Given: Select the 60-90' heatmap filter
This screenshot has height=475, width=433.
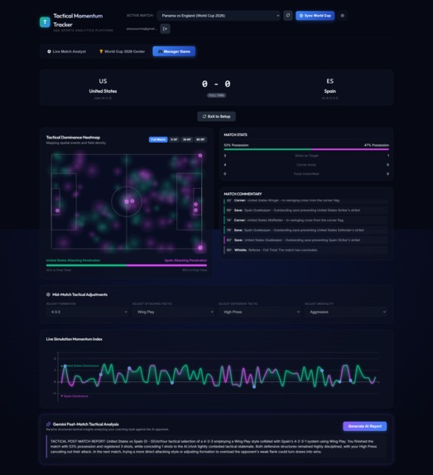Looking at the screenshot, I should click(200, 139).
